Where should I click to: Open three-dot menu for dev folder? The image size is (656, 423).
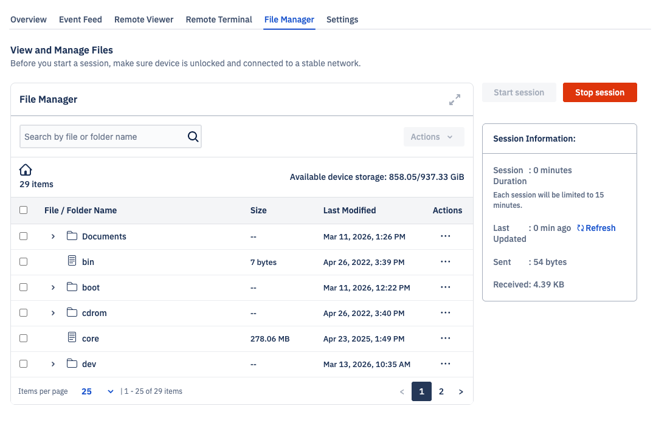pyautogui.click(x=445, y=364)
